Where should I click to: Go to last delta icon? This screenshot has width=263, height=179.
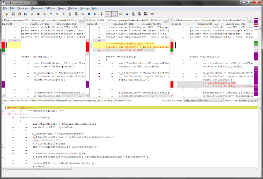pos(38,14)
